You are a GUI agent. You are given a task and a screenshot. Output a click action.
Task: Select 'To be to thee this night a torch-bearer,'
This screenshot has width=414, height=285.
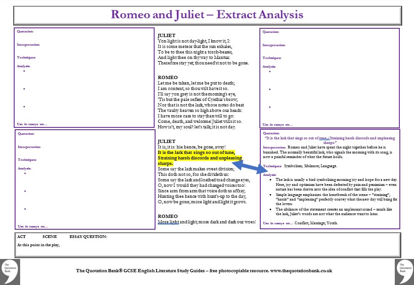tap(195, 52)
